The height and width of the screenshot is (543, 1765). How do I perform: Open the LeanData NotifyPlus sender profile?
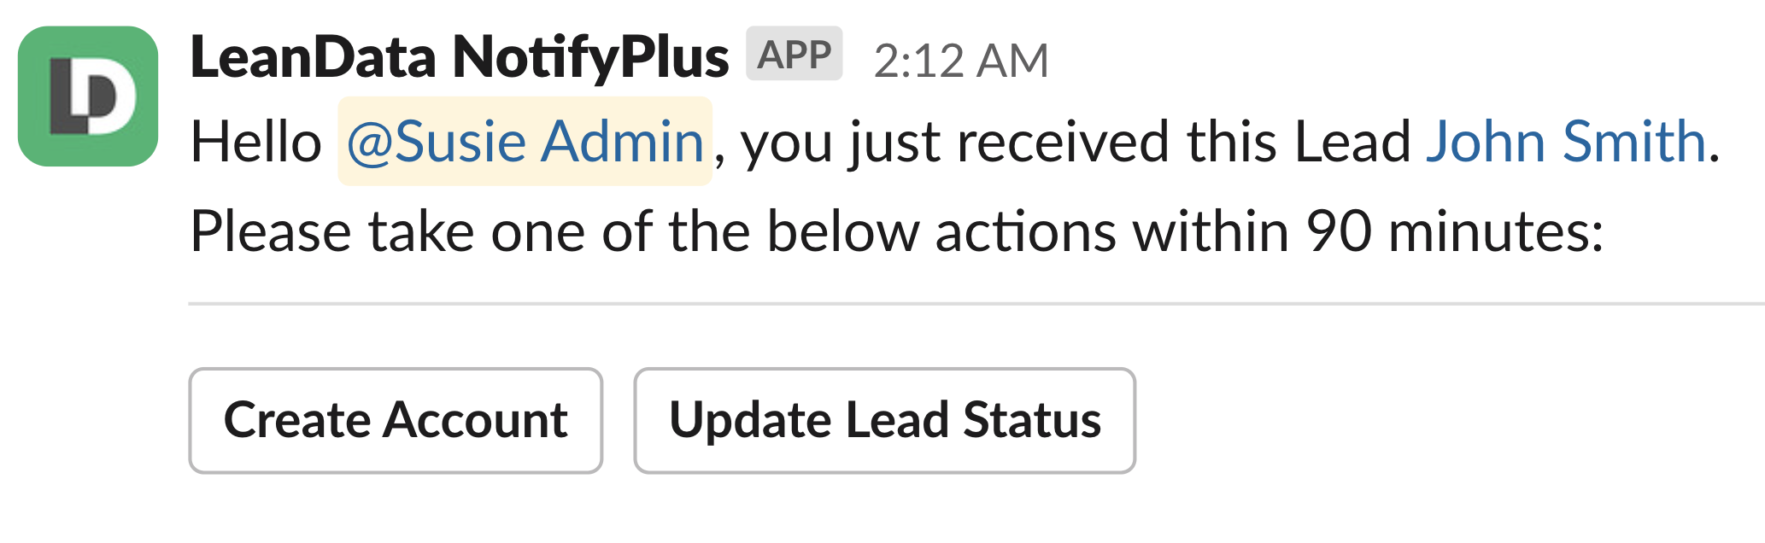tap(459, 58)
